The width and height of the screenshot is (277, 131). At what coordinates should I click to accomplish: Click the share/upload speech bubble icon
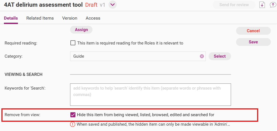tap(273, 5)
